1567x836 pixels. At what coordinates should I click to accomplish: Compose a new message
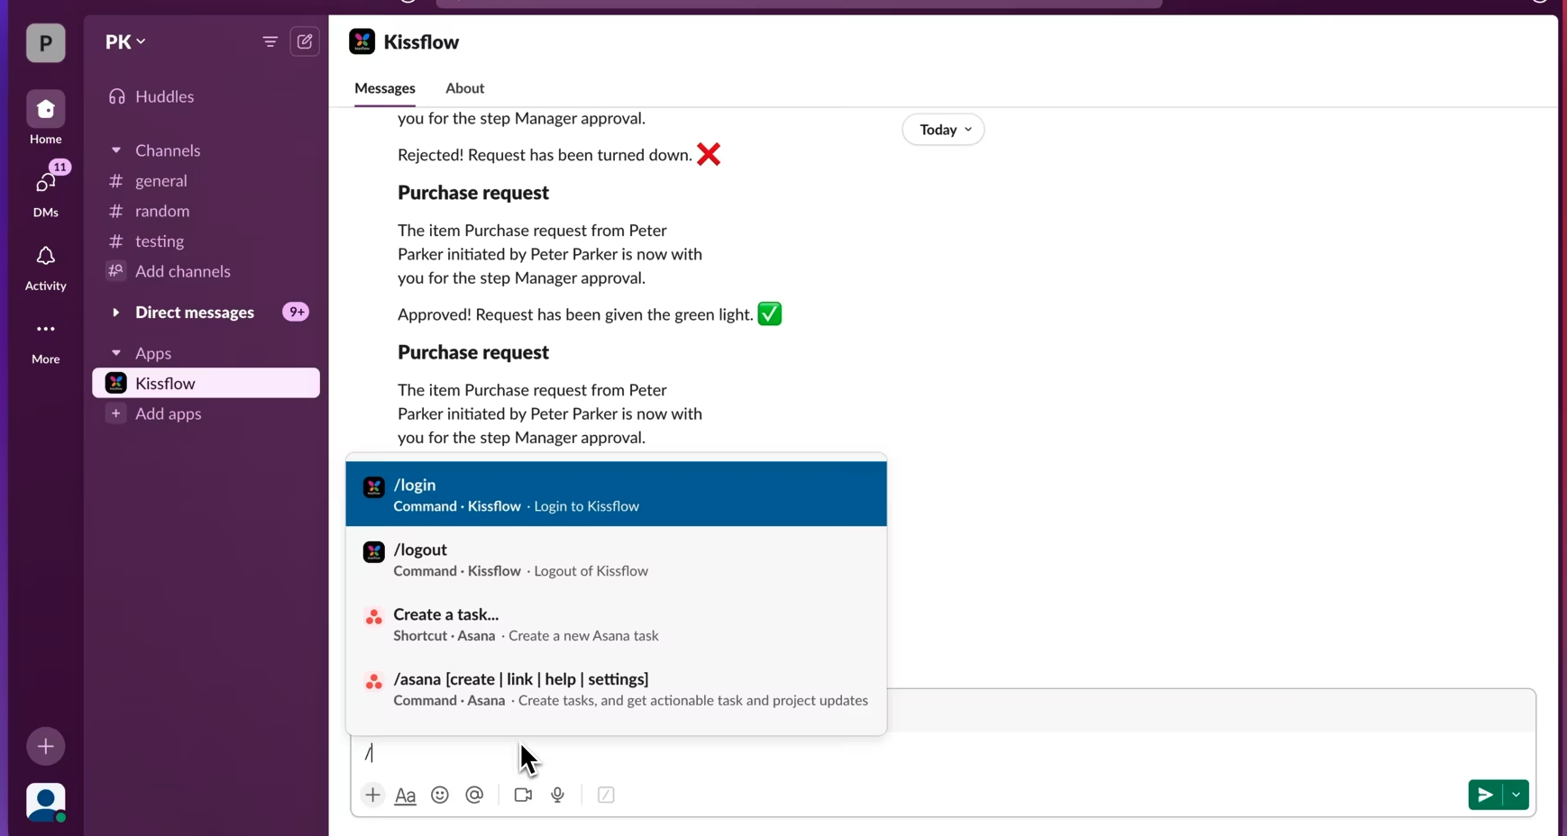click(x=305, y=41)
